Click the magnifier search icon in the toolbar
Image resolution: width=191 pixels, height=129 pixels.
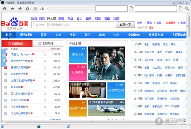187,9
